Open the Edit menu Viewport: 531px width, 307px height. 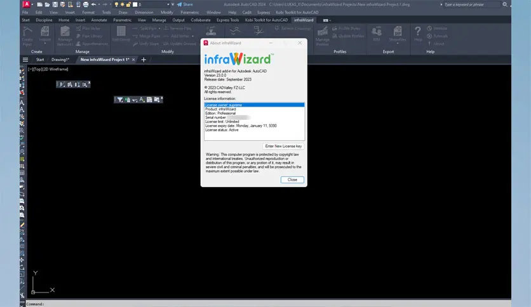pos(39,12)
